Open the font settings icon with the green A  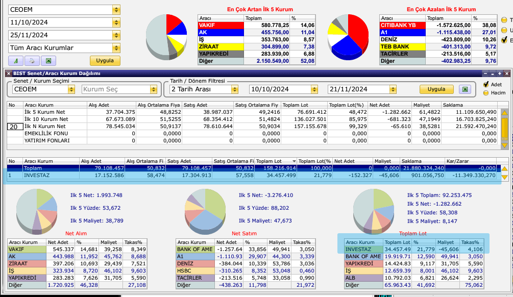(16, 61)
